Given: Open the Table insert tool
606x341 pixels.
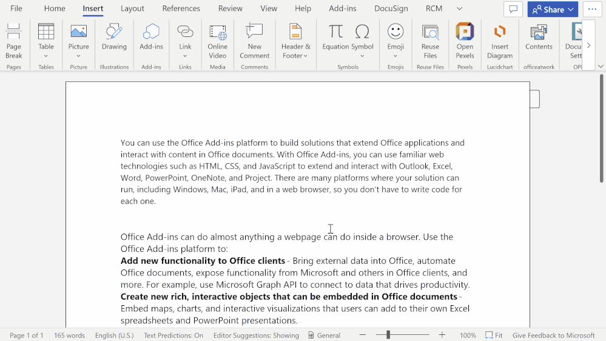Looking at the screenshot, I should click(x=46, y=37).
